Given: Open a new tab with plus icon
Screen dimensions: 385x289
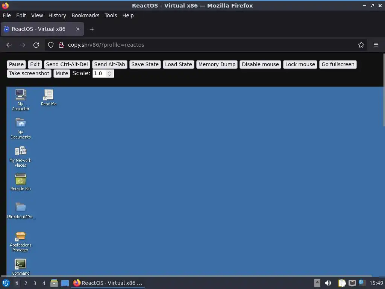Looking at the screenshot, I should click(92, 29).
